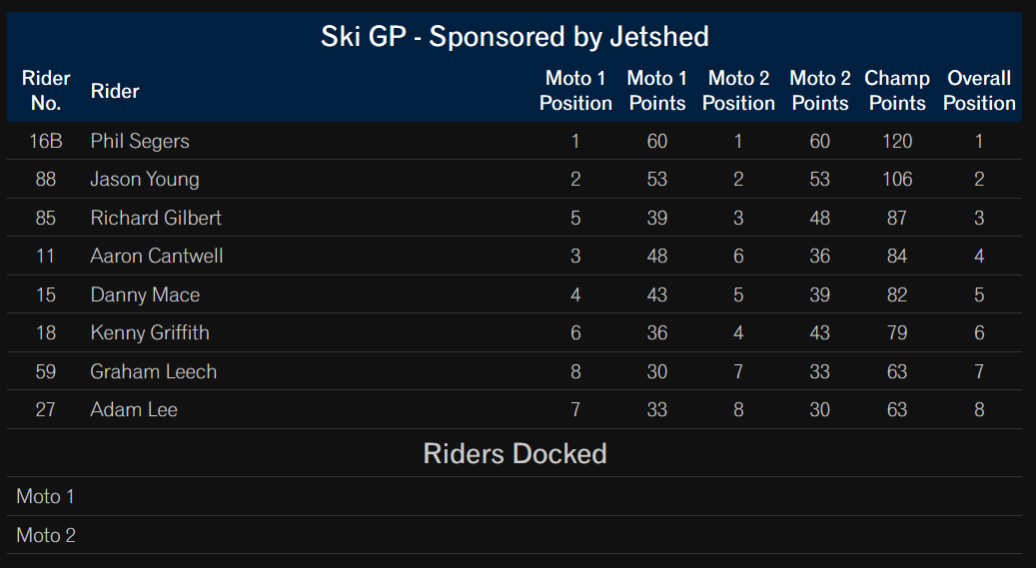Click the Moto 1 docked row
This screenshot has width=1036, height=568.
[x=515, y=496]
